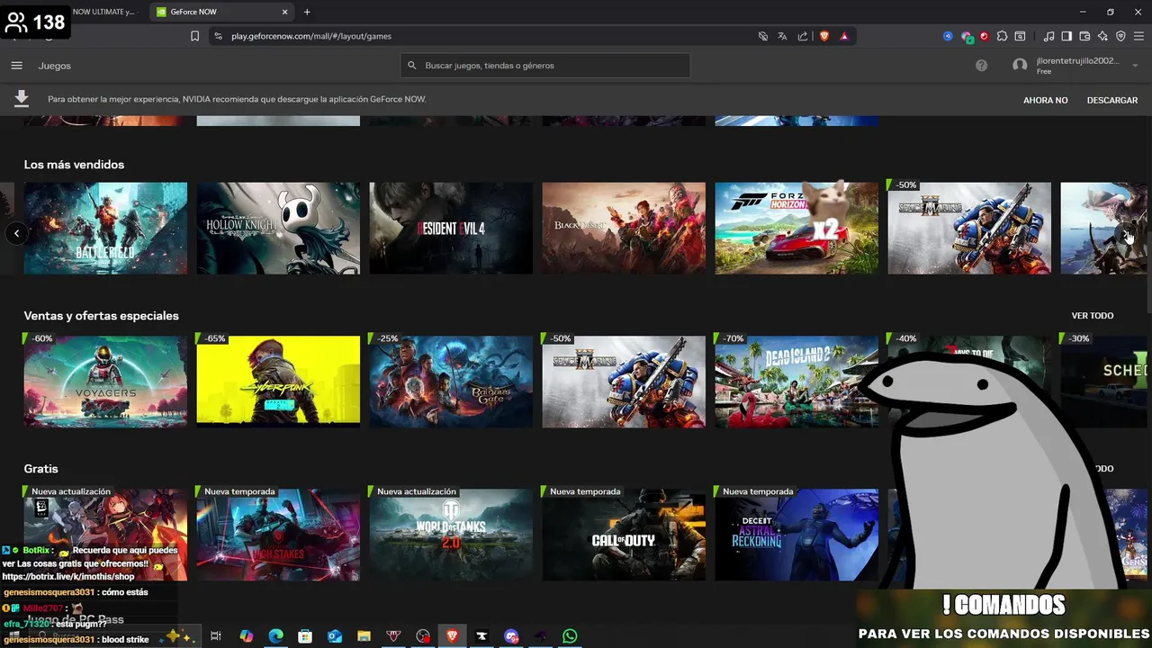Screen dimensions: 1152x648
Task: Expand the account dropdown arrow
Action: click(x=1135, y=66)
